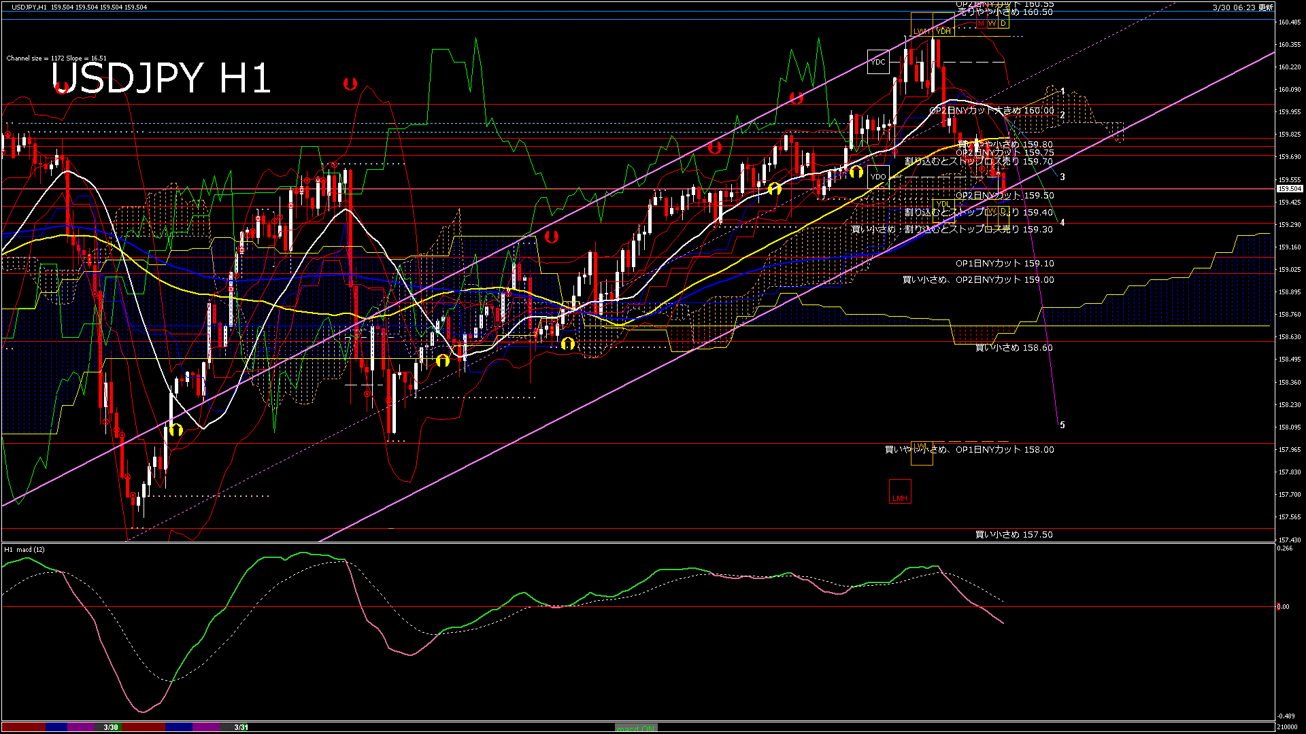
Task: Toggle the red M monthly marker box near 160.50
Action: coord(982,23)
